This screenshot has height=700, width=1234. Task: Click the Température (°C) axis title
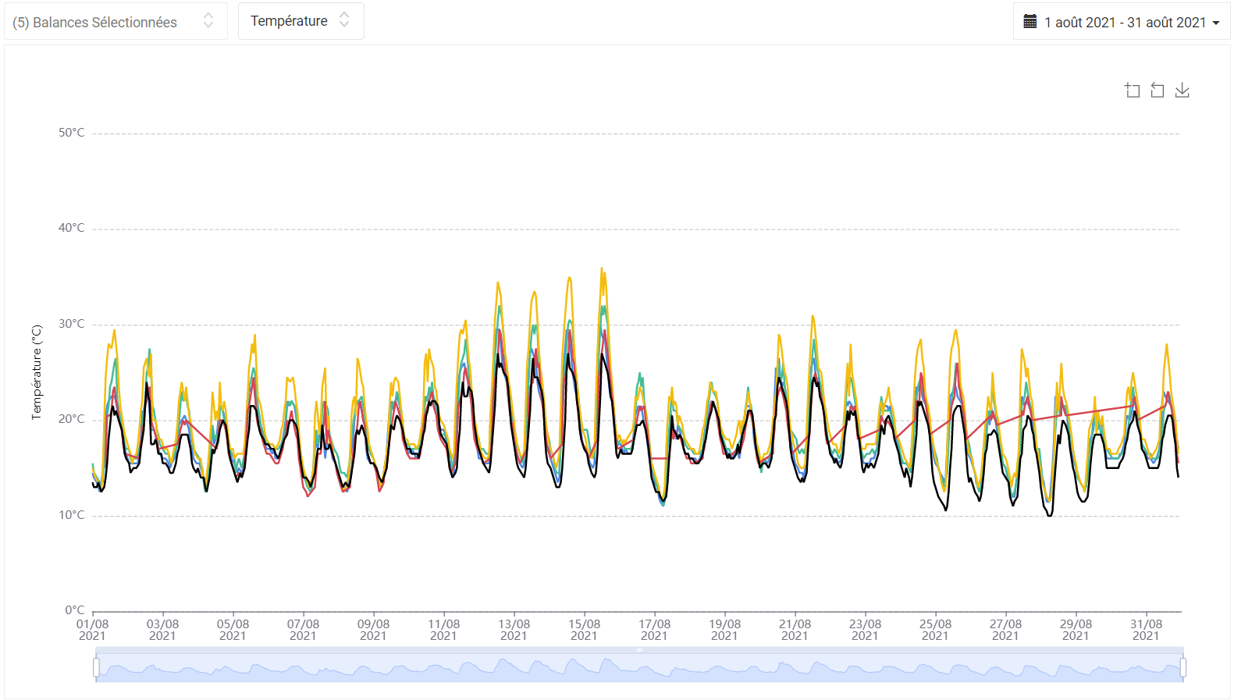36,372
